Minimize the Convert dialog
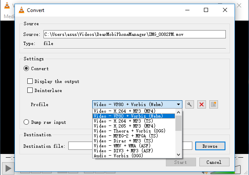This screenshot has width=249, height=175. (x=187, y=10)
